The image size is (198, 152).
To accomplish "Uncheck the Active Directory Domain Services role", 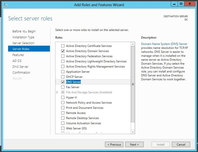I will coord(63,51).
